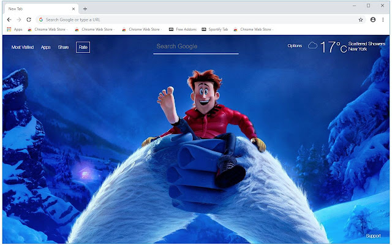Maximize the Chrome window
Viewport: 392px width, 245px height.
[x=368, y=6]
